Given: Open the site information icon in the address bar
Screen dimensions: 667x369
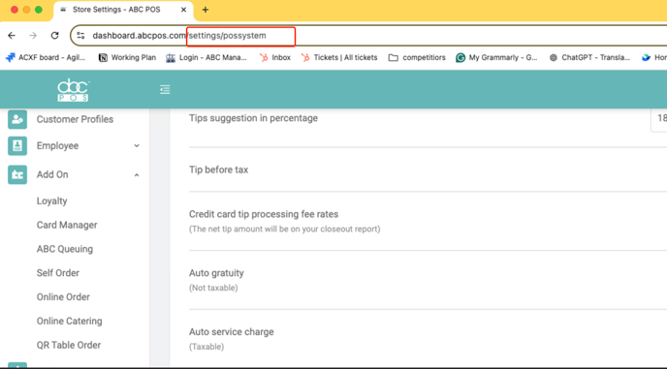Looking at the screenshot, I should point(80,36).
